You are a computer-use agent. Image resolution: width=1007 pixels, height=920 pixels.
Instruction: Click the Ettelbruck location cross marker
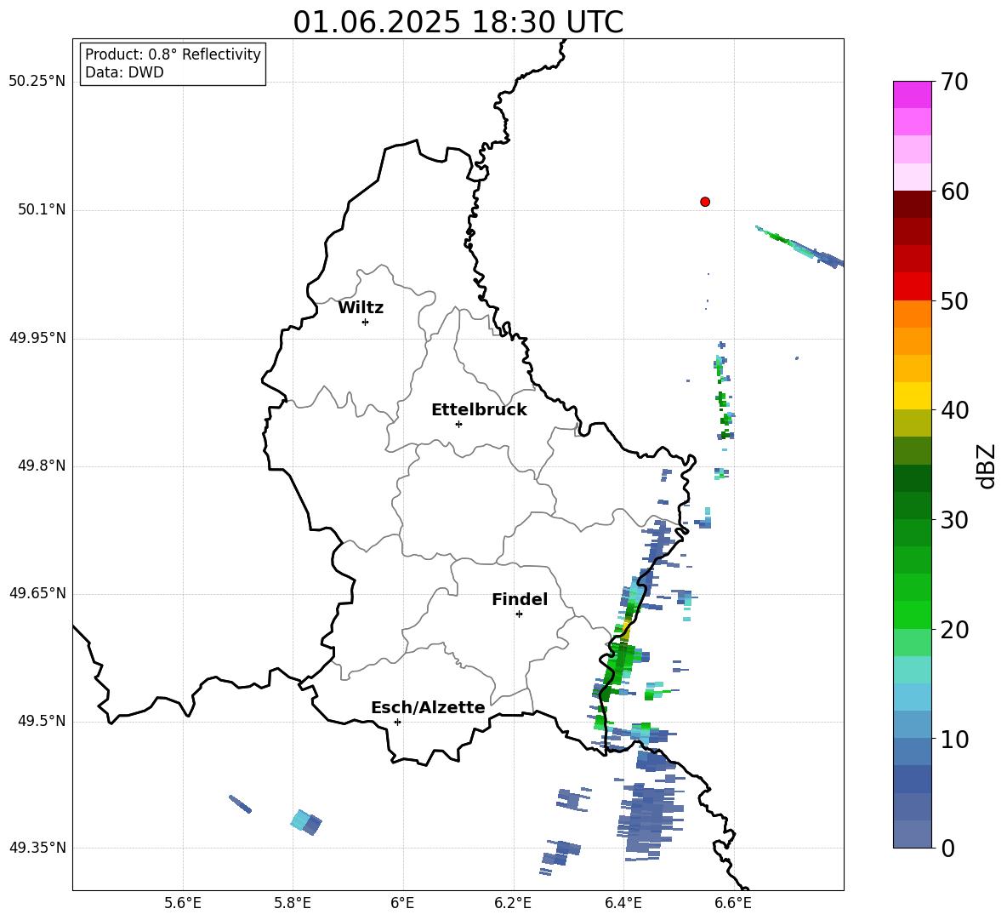(x=458, y=424)
